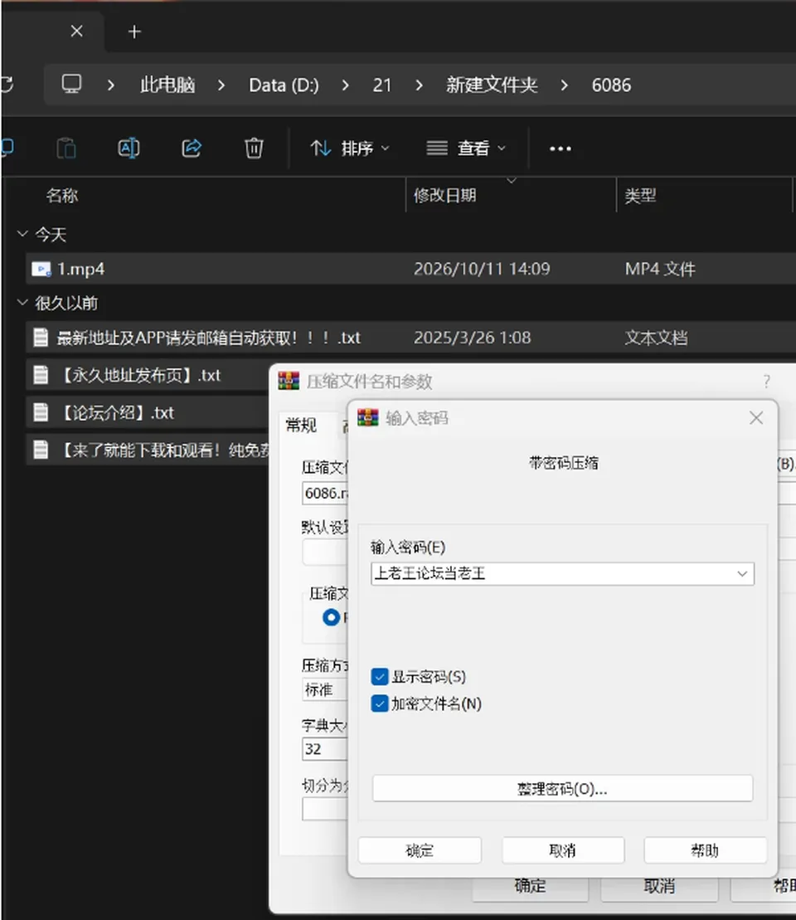Select the archive format radio button
The image size is (796, 920).
[331, 617]
